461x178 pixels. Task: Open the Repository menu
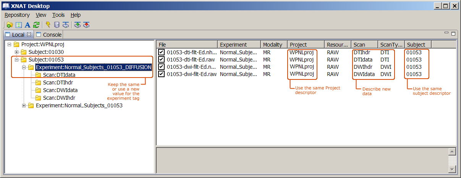pos(17,15)
